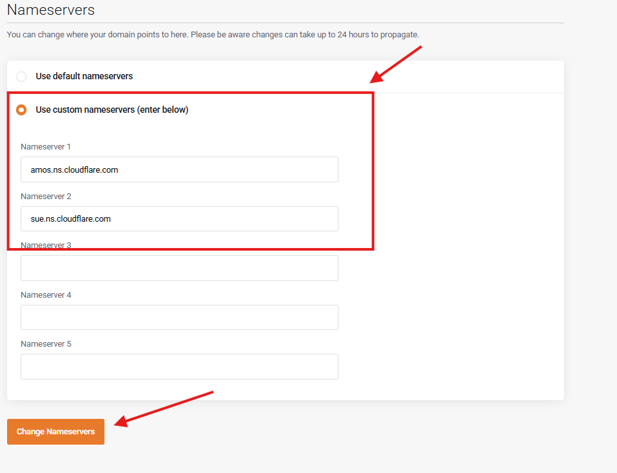
Task: Focus the Nameserver 1 input field
Action: (179, 169)
